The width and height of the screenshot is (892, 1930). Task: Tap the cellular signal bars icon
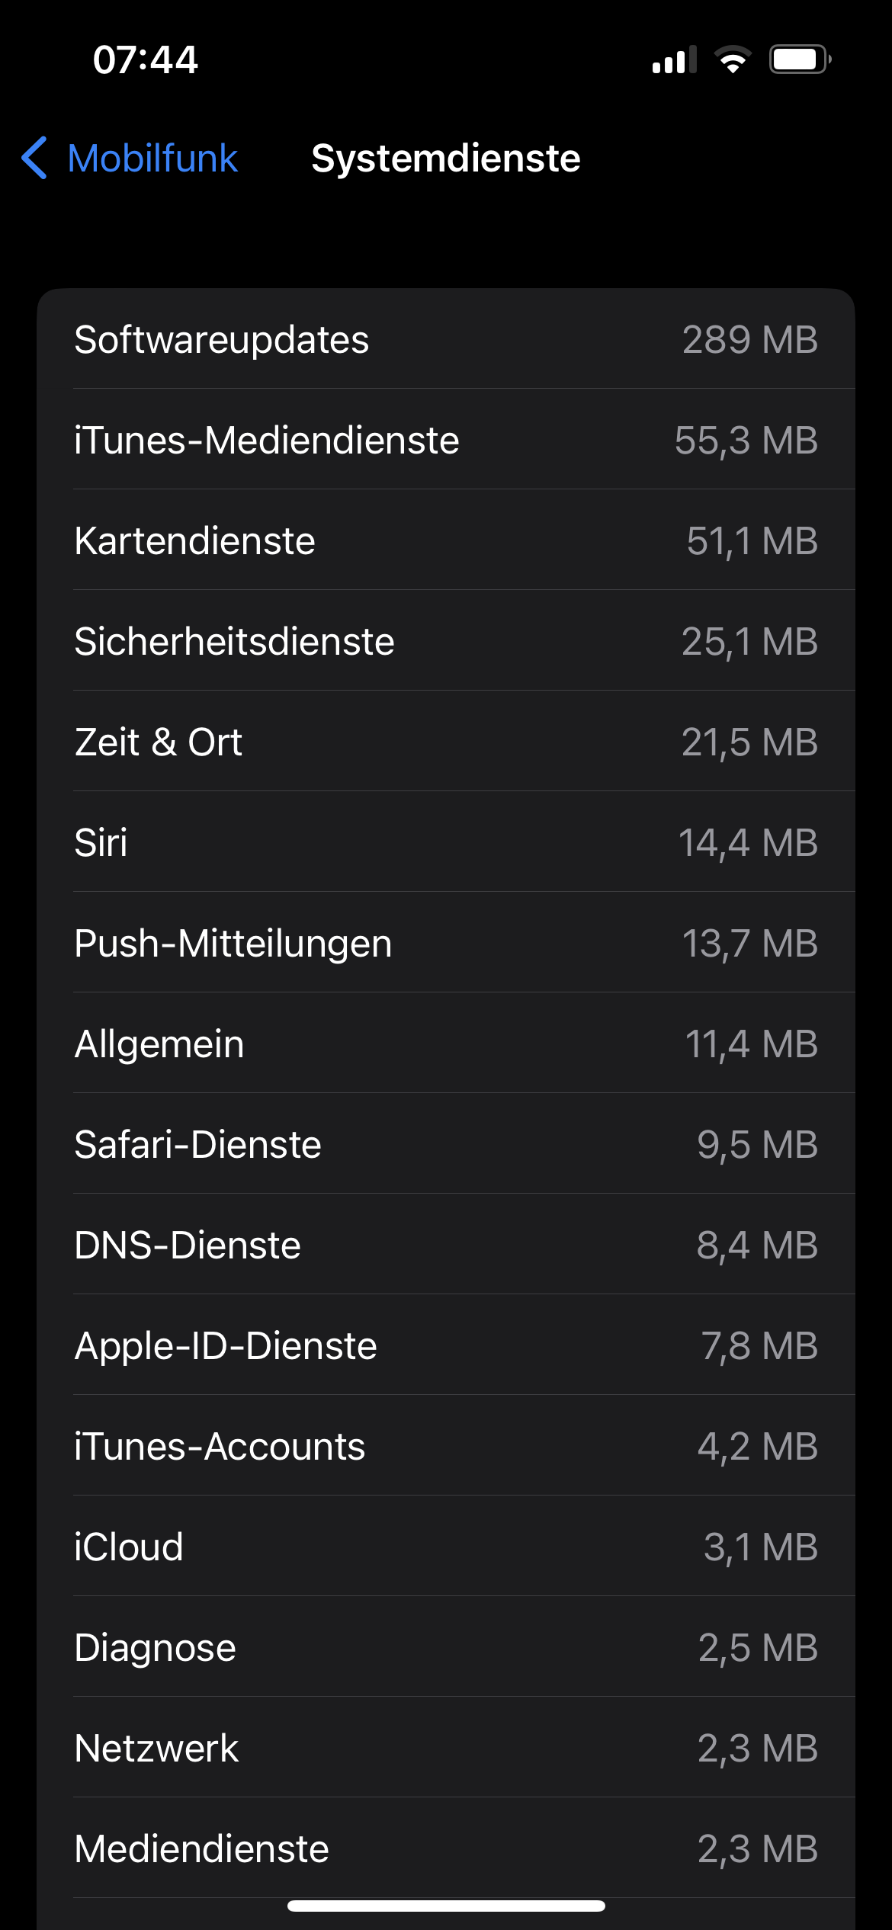point(674,59)
